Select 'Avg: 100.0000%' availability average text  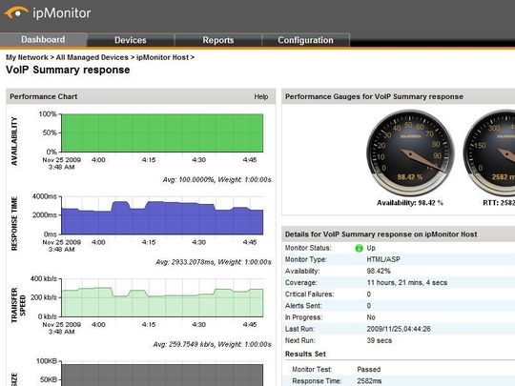[x=188, y=180]
